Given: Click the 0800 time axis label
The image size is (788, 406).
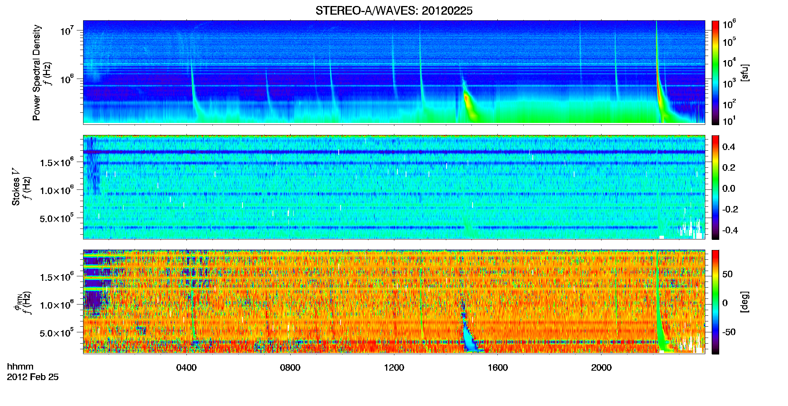Looking at the screenshot, I should [290, 367].
